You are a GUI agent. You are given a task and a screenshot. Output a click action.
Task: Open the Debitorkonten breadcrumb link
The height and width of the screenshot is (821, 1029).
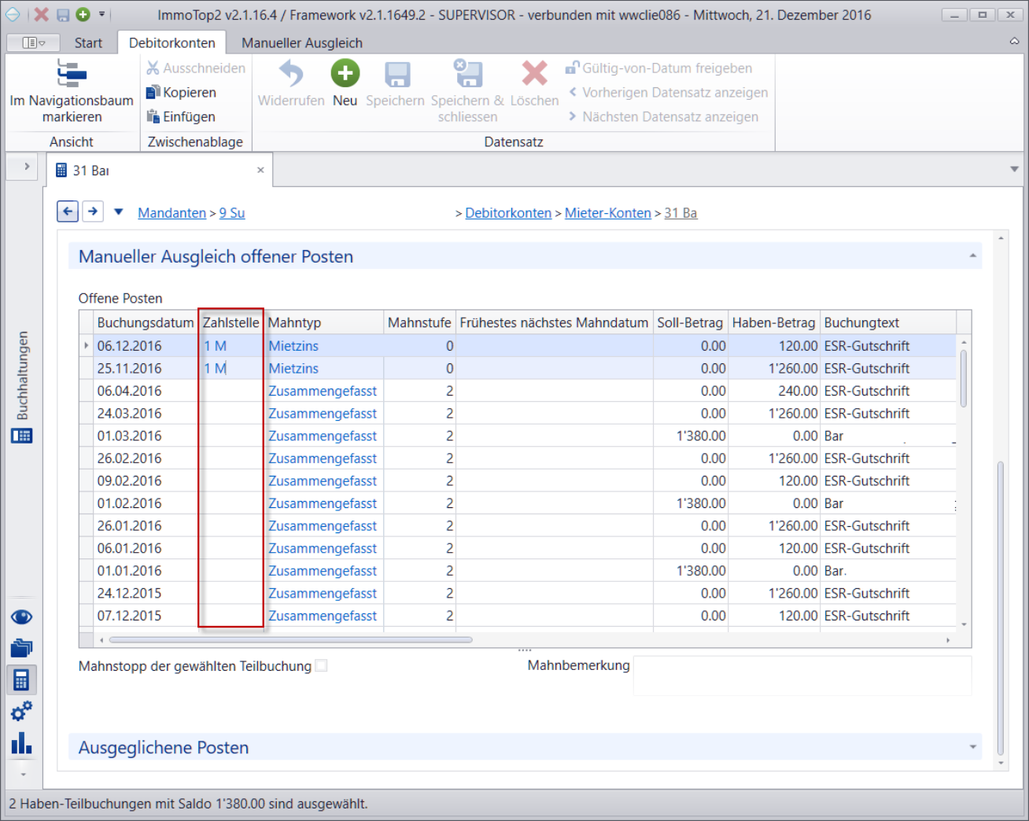(x=508, y=213)
